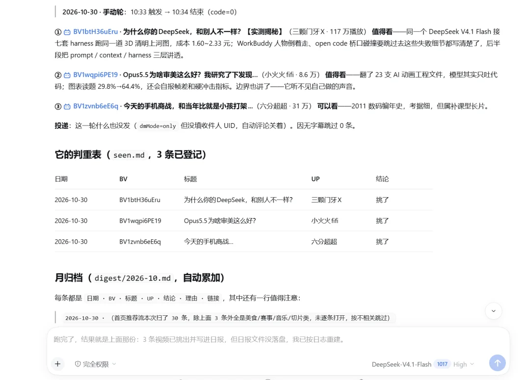The image size is (530, 380).
Task: Click bilibili icon beside BV1zvnb6eE6q link
Action: click(67, 106)
